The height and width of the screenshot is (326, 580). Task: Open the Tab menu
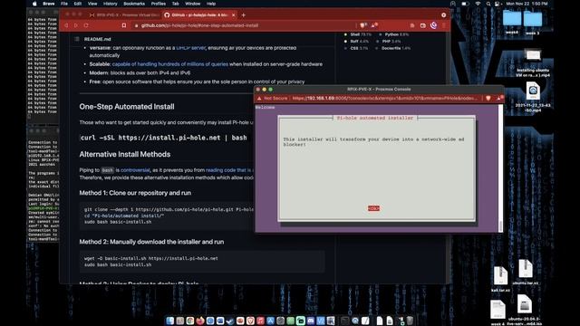coord(175,4)
